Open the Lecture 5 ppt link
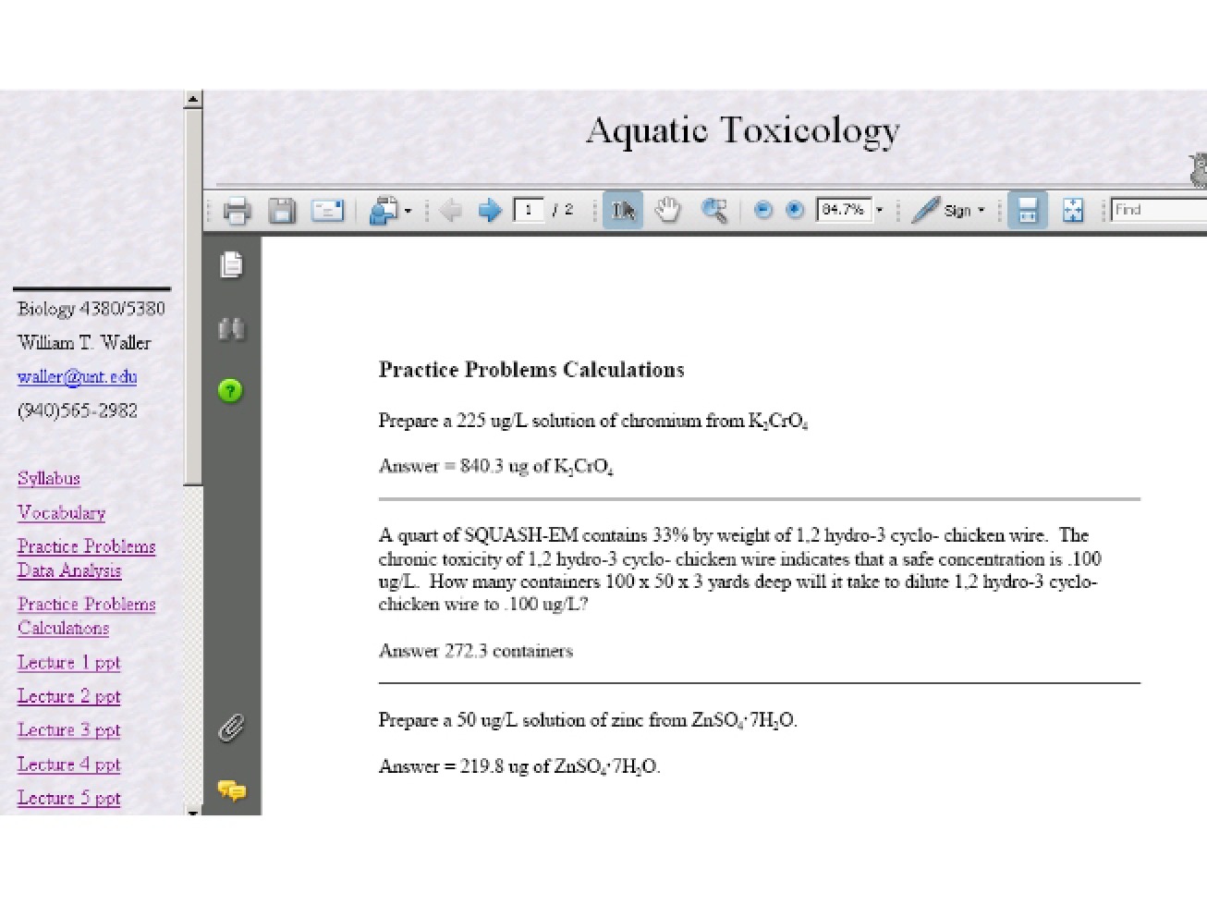 tap(69, 798)
